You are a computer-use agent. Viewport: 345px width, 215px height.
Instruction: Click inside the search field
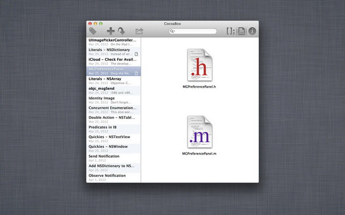click(193, 31)
